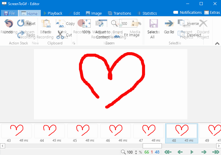Go to the previous frame

point(180,152)
